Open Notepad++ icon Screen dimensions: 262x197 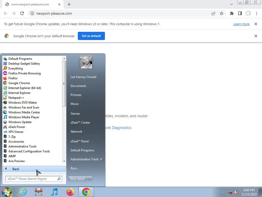coord(5,97)
